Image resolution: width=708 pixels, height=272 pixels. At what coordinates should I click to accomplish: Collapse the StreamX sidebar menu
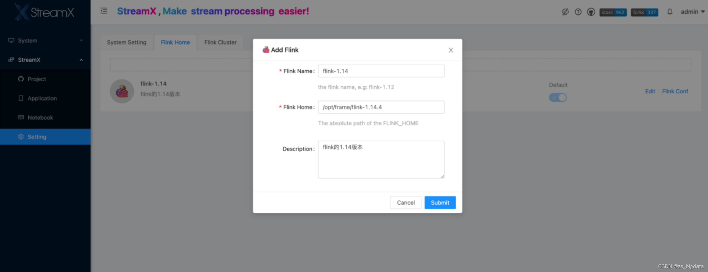(x=45, y=60)
